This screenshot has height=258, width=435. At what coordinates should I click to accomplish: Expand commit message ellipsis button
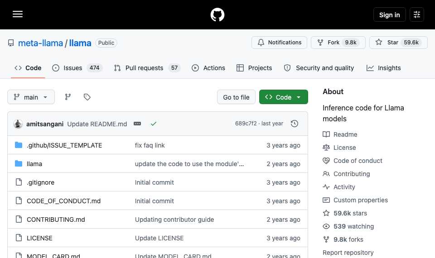tap(137, 124)
